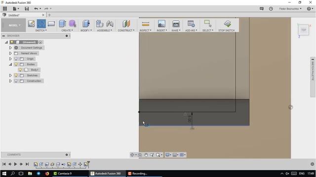
Task: Click the Add-Ins scripts icon
Action: [x=191, y=24]
